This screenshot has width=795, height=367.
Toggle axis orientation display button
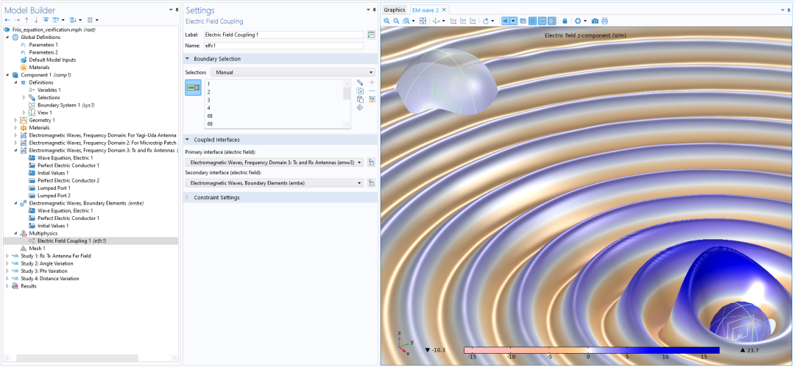[542, 21]
